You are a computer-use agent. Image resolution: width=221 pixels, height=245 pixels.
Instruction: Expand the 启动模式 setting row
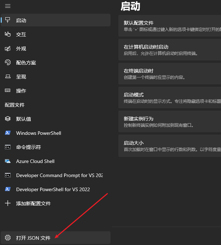[170, 98]
